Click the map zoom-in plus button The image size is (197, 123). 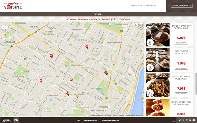[x=5, y=39]
